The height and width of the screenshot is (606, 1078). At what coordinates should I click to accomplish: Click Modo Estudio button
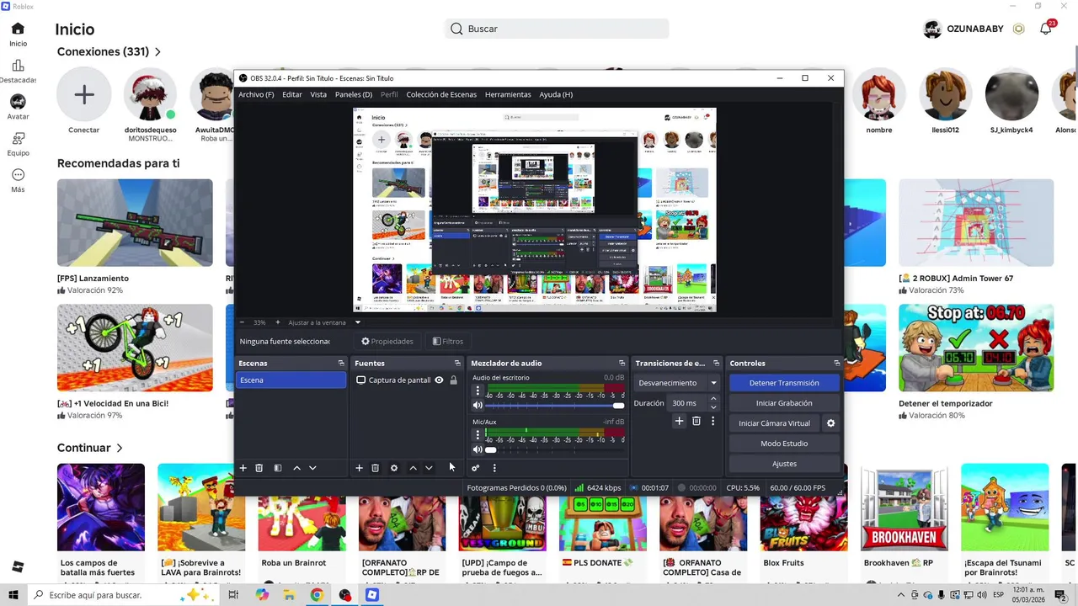pyautogui.click(x=784, y=444)
